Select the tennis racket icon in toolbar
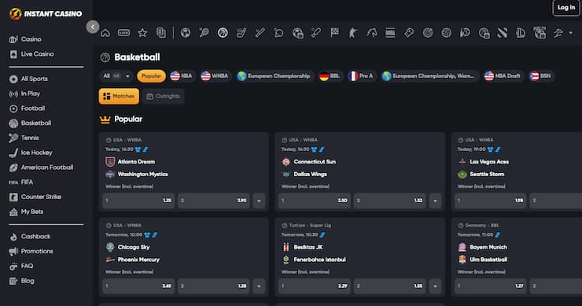The image size is (582, 306). pos(204,33)
